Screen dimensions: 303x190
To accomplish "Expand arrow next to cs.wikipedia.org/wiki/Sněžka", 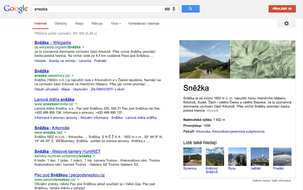I will coord(83,47).
